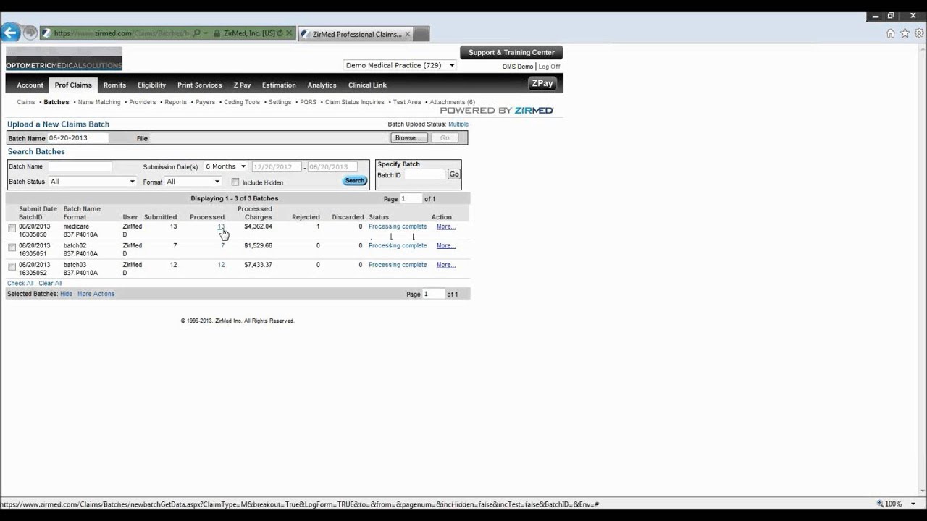Click the Browse... file button

point(408,137)
